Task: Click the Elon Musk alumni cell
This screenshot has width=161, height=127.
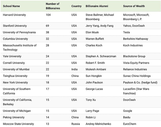Action: coord(92,33)
